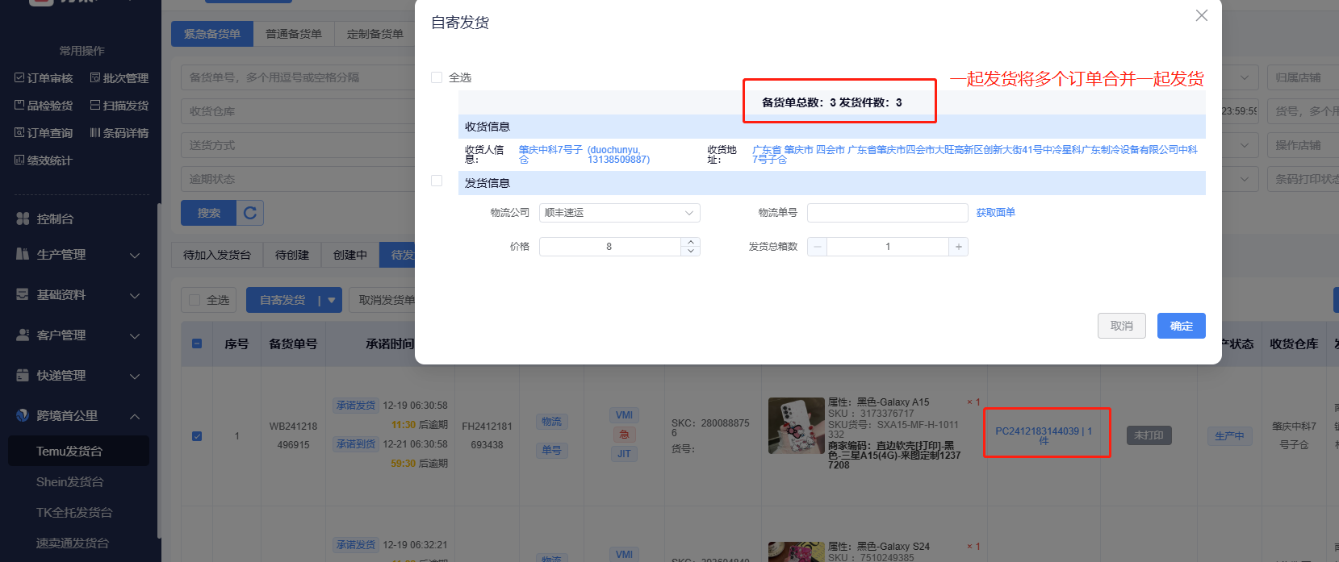1339x562 pixels.
Task: Click the 获取面单 link
Action: click(995, 213)
